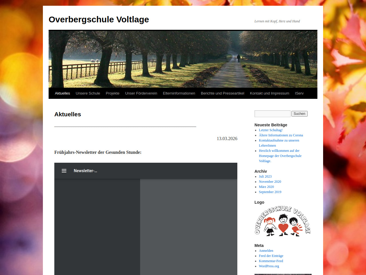Viewport: 366px width, 275px height.
Task: Open Berichte und Presseartikel
Action: (222, 93)
